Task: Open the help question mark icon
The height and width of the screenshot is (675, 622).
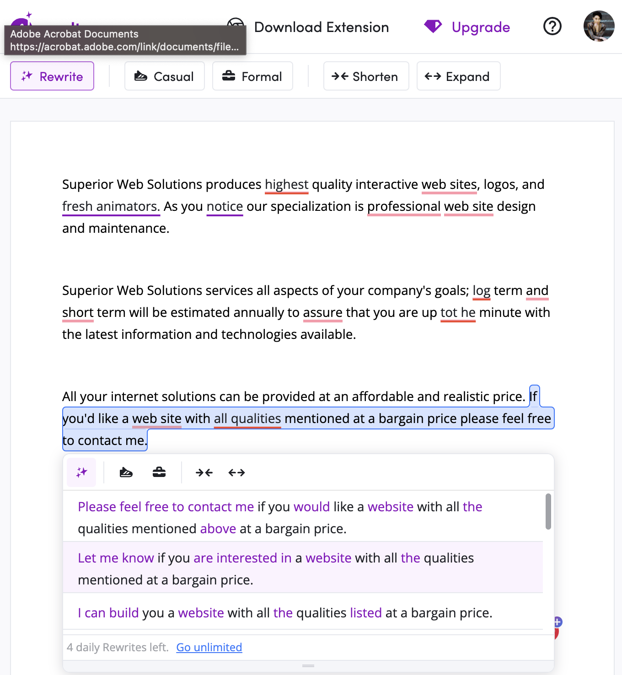Action: coord(552,26)
